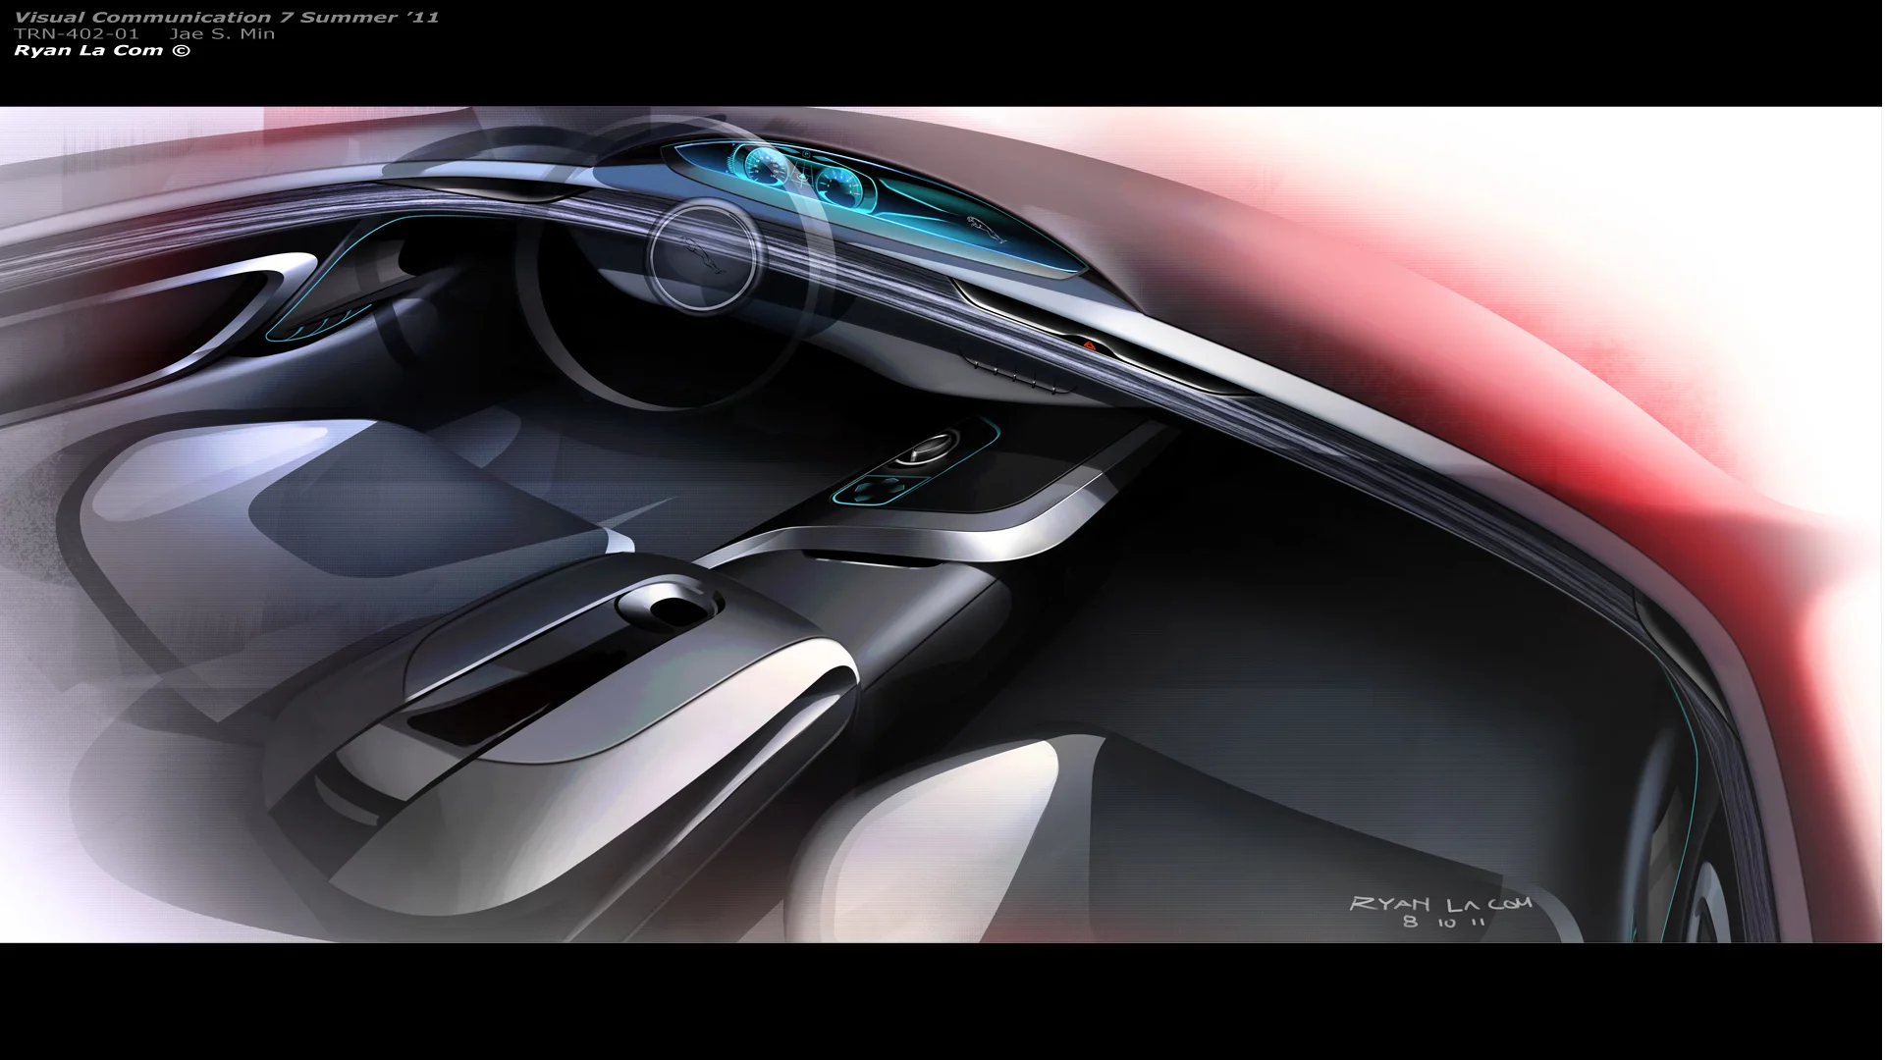Click the 'TRN-402-01' course code text
This screenshot has height=1060, width=1885.
(x=77, y=33)
